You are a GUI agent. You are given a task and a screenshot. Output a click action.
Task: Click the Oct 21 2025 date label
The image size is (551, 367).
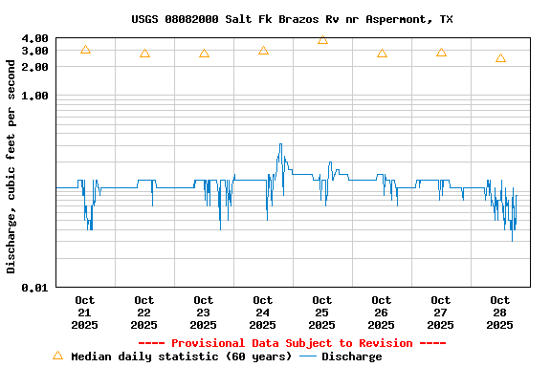[85, 313]
